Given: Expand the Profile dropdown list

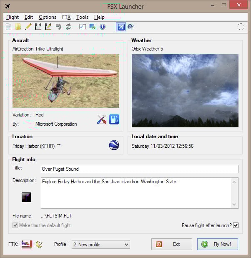Looking at the screenshot, I should [126, 245].
